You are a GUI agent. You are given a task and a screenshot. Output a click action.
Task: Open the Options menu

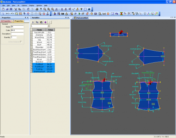point(24,6)
